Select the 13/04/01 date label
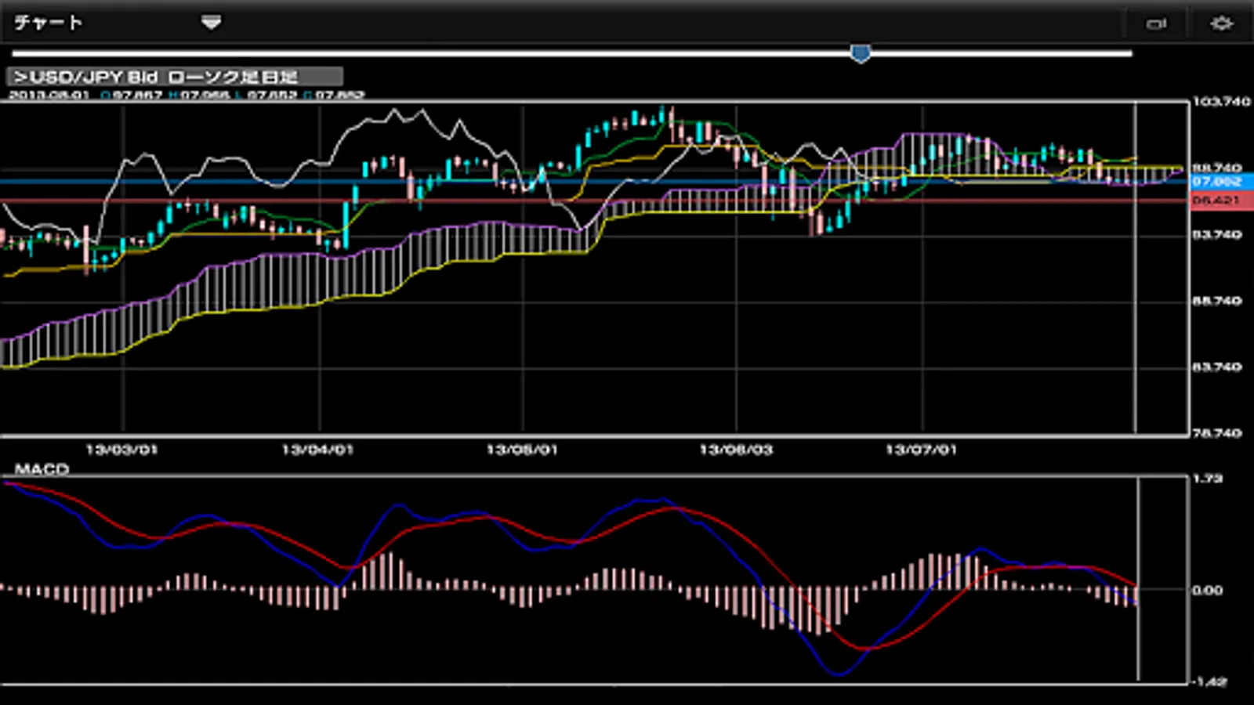 pos(317,450)
